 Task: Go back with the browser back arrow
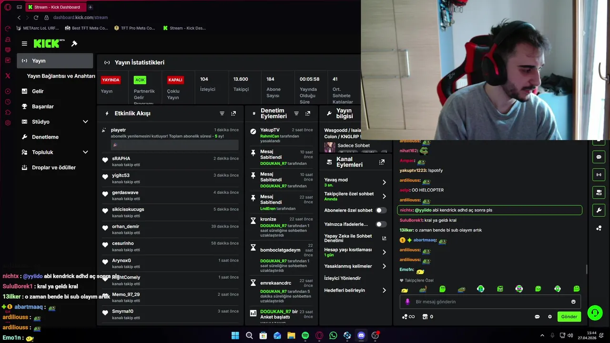coord(19,18)
